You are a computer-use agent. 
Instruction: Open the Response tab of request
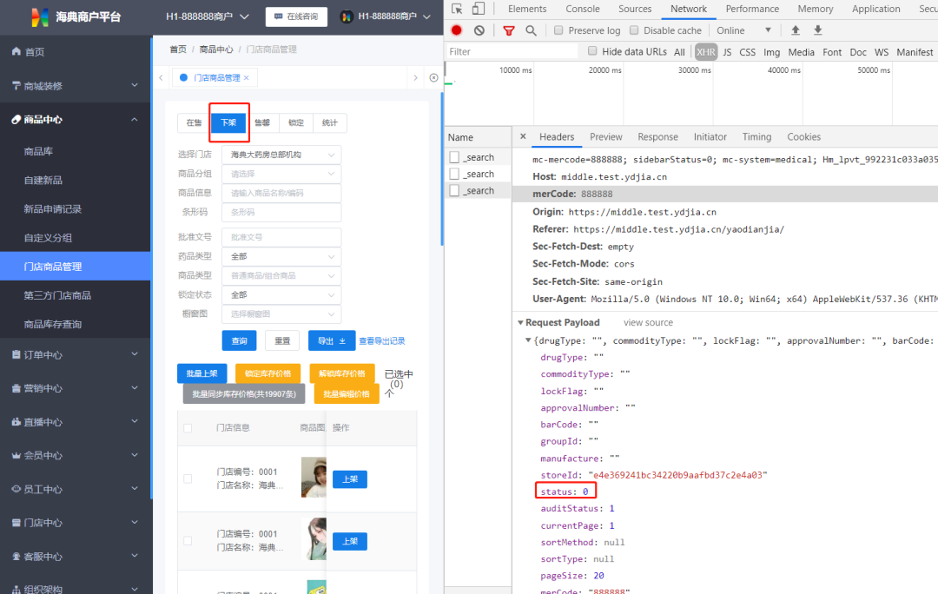coord(657,137)
